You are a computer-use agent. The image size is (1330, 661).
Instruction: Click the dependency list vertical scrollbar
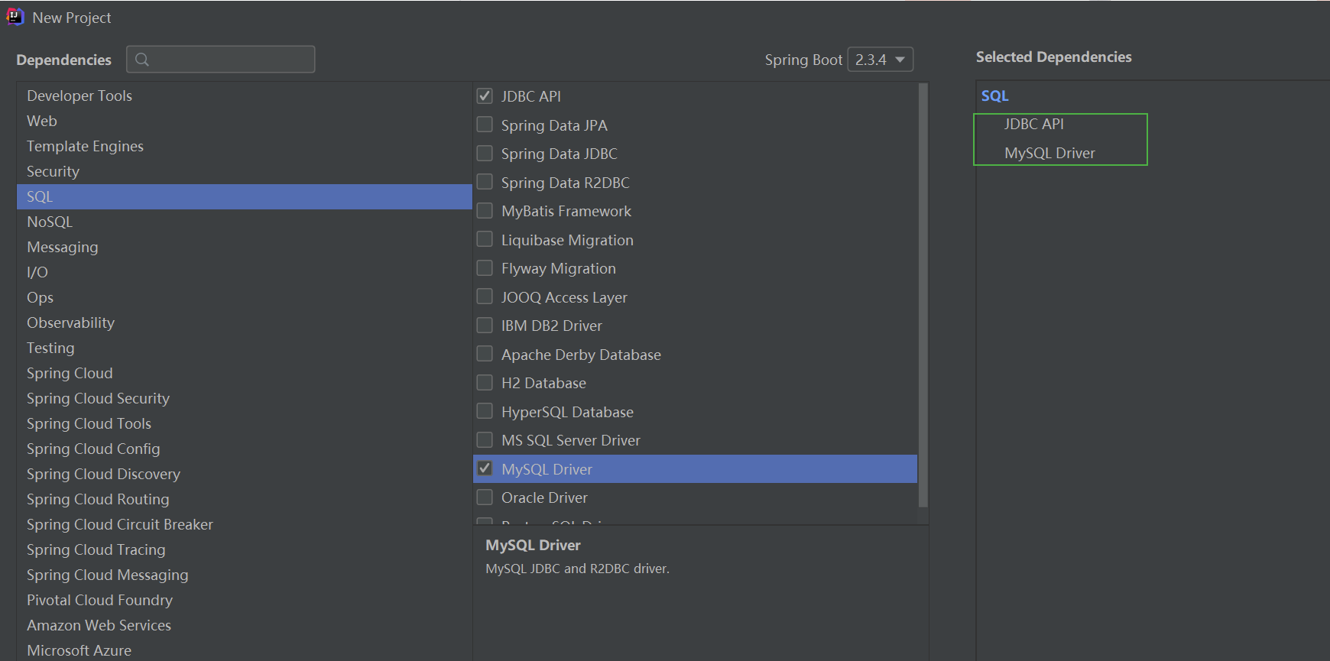[x=923, y=295]
